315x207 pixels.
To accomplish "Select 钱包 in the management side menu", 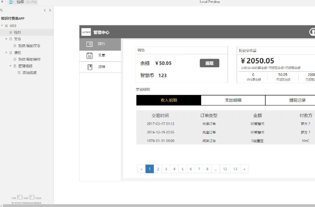I will coord(100,44).
